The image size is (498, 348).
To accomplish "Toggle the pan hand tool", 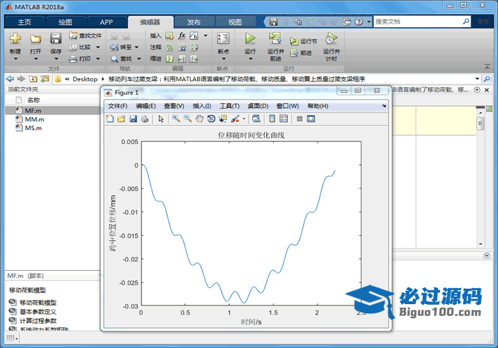I will click(199, 118).
